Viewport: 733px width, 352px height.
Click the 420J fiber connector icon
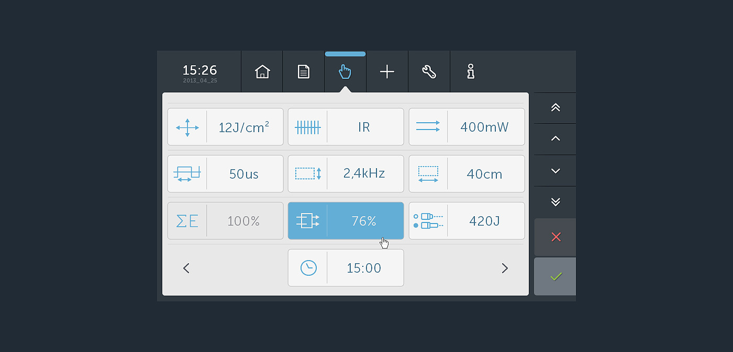pyautogui.click(x=428, y=221)
